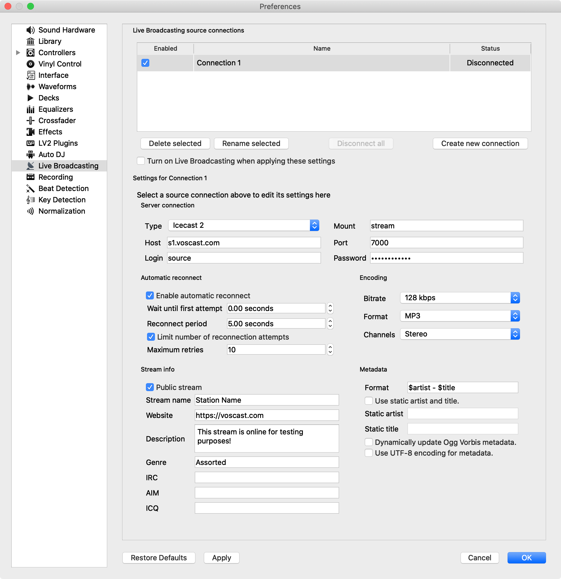Open the Beat Detection icon

pos(30,188)
